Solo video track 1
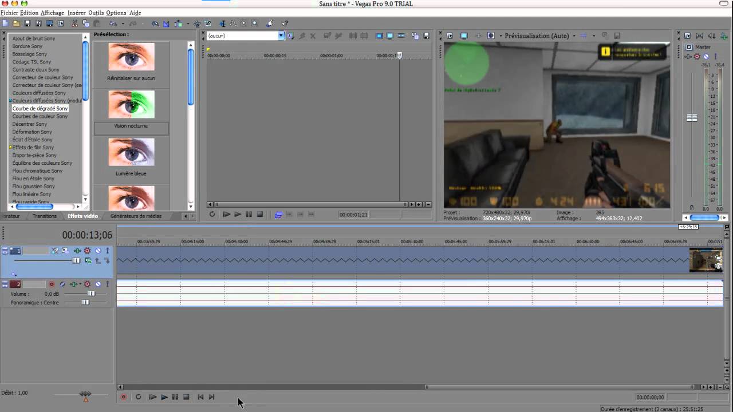Image resolution: width=733 pixels, height=412 pixels. coord(107,251)
